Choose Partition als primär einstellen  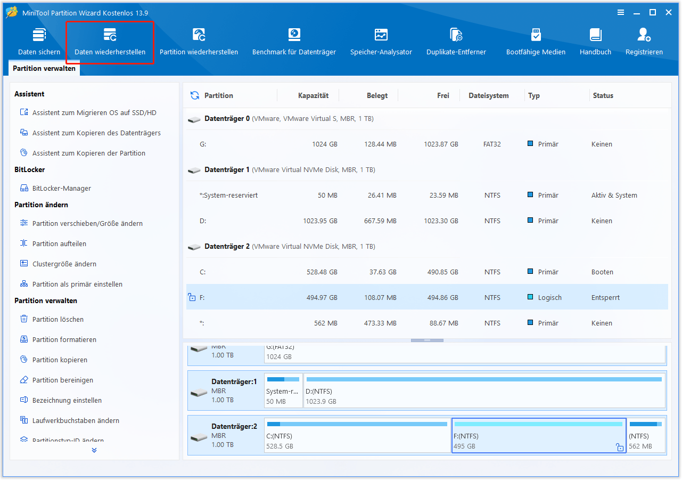point(71,284)
